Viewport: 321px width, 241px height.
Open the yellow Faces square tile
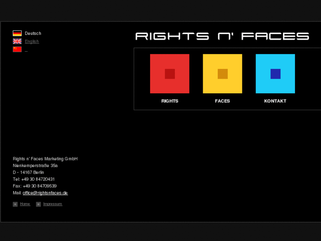[x=223, y=74]
